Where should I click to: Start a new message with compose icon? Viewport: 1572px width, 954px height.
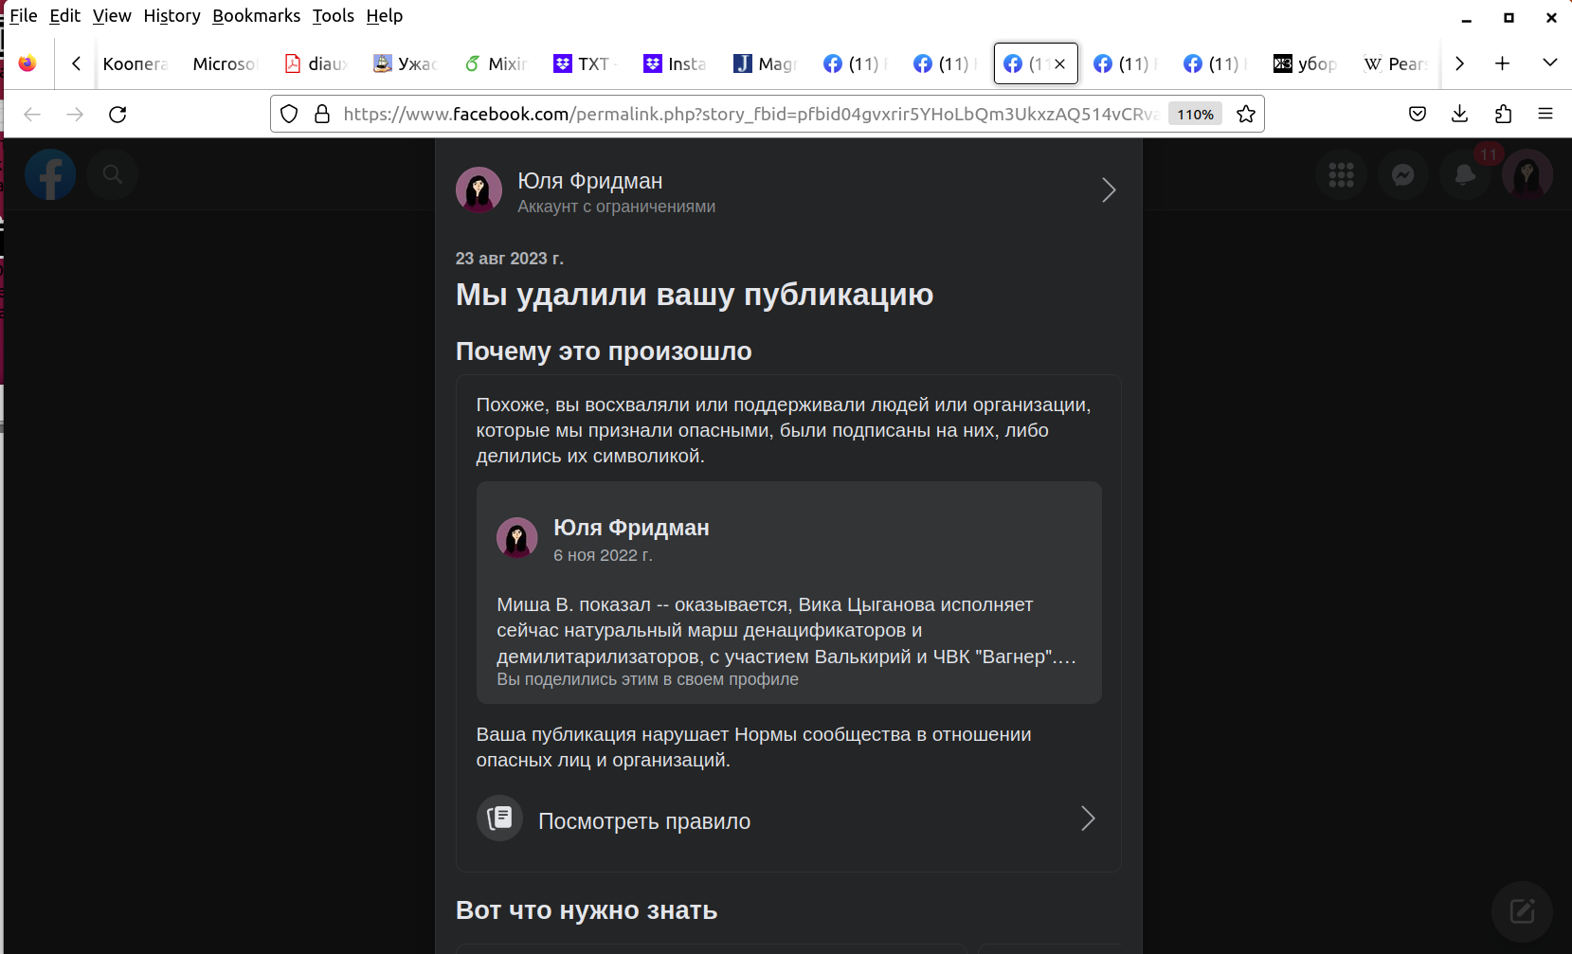1522,911
